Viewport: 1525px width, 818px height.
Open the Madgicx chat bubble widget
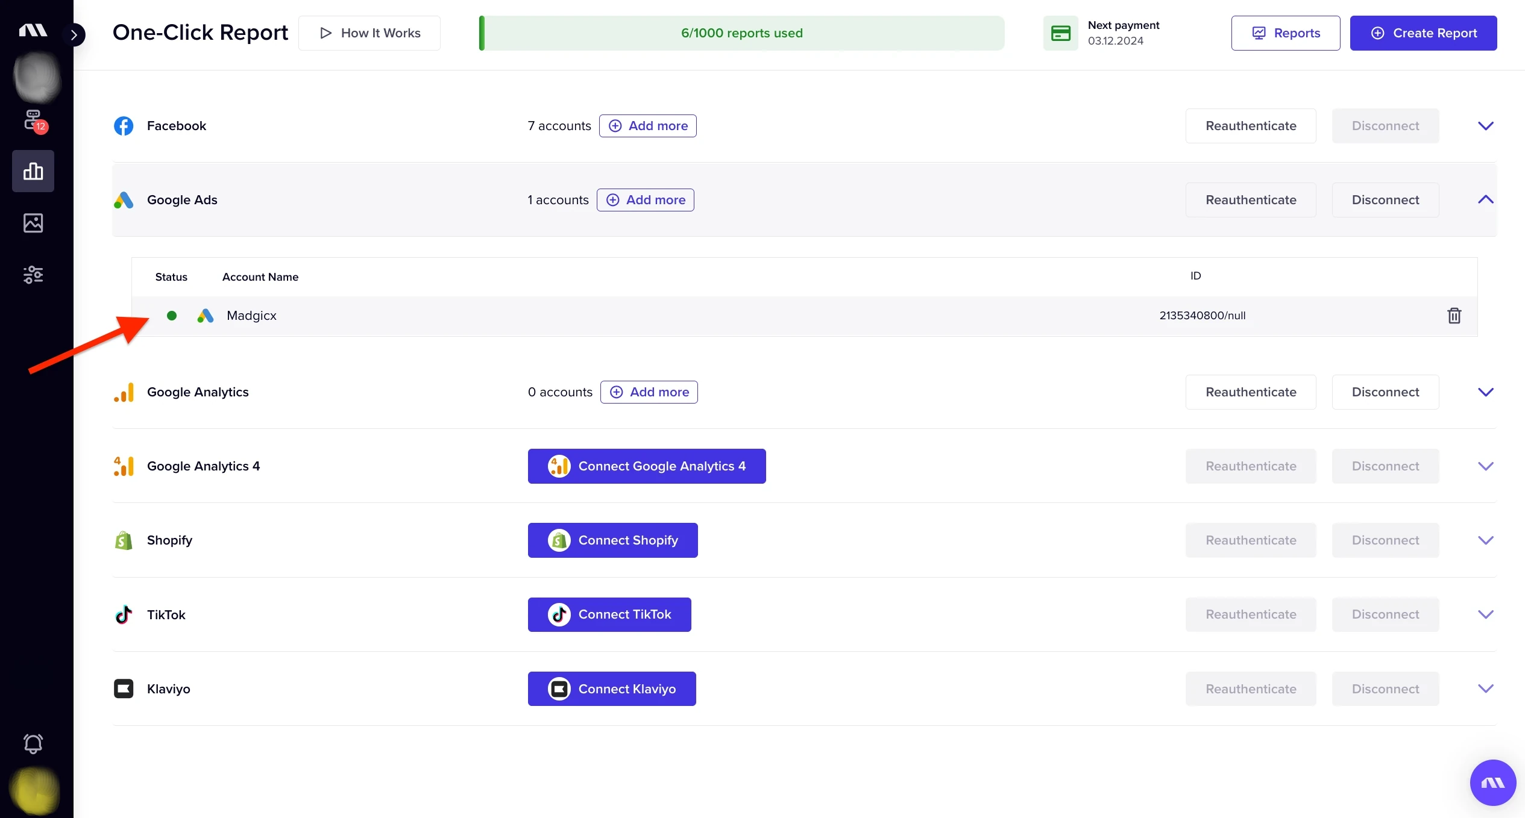tap(1492, 782)
